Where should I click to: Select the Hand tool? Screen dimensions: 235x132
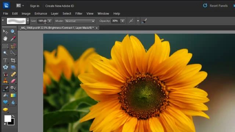point(5,38)
